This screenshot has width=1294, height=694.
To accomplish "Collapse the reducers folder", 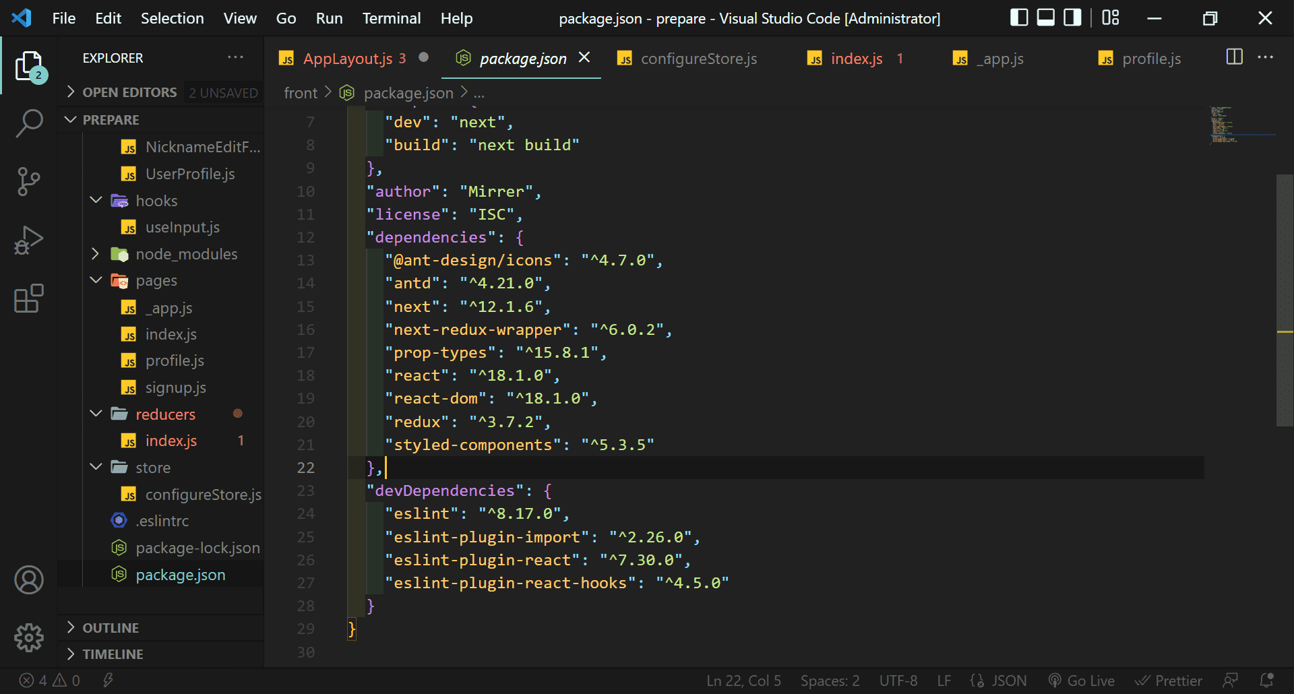I will (165, 414).
